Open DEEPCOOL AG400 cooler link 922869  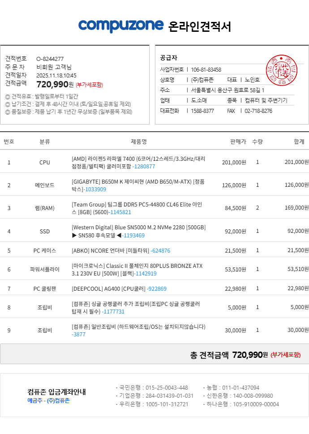point(157,288)
